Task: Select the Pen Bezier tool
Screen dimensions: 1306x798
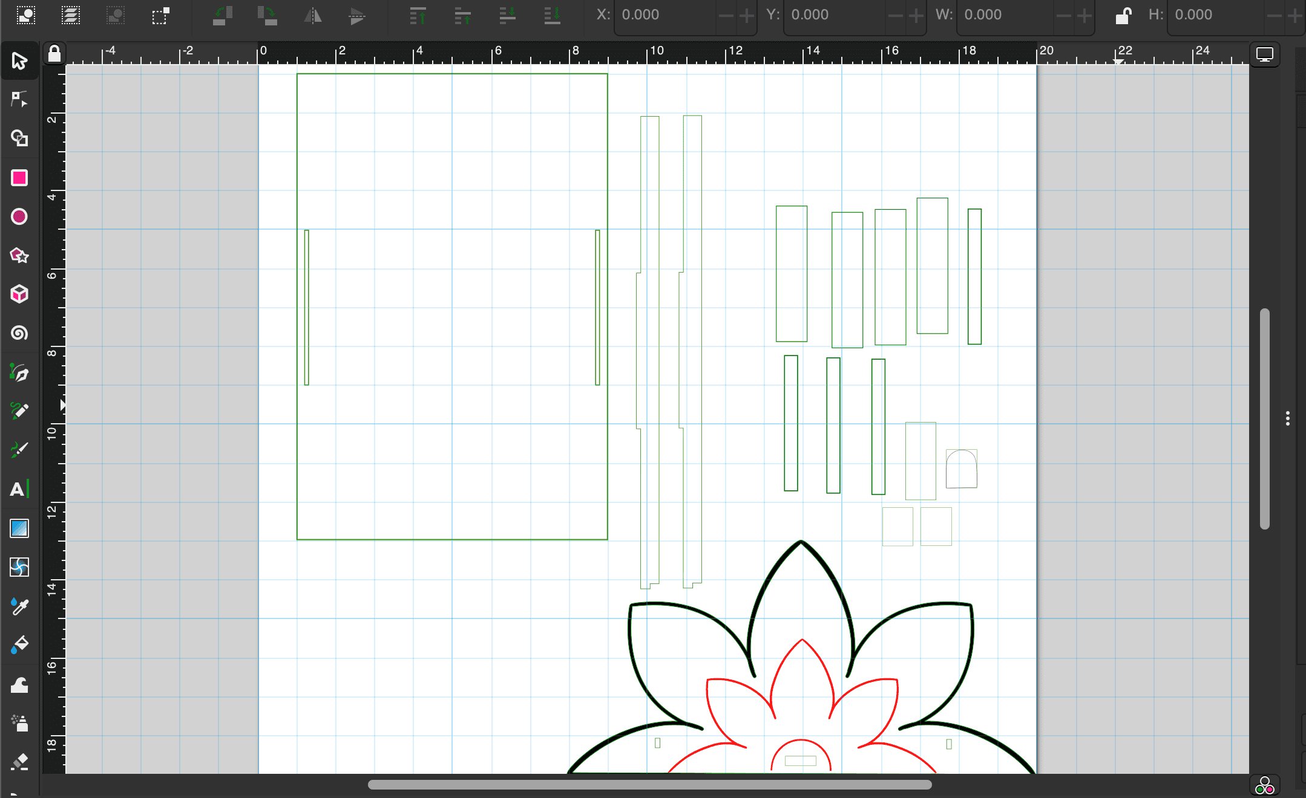Action: coord(19,372)
